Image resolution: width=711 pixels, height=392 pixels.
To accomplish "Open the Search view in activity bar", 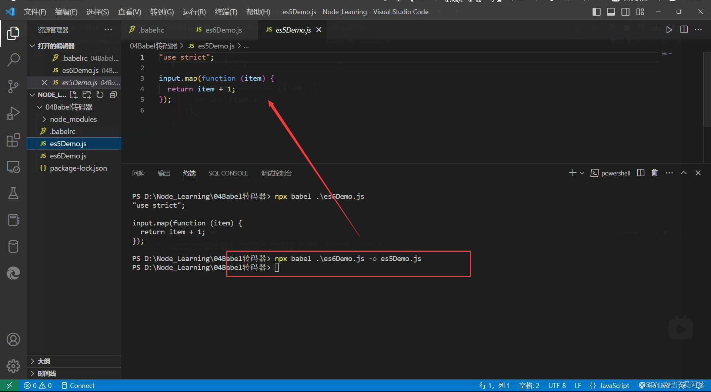I will point(13,60).
